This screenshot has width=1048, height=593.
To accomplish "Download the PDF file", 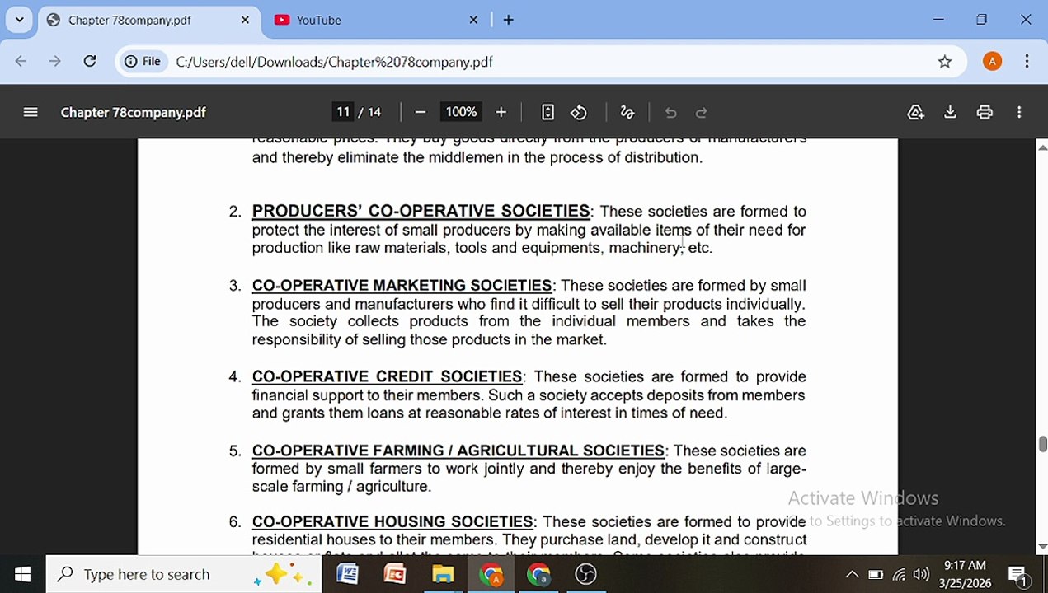I will point(950,112).
